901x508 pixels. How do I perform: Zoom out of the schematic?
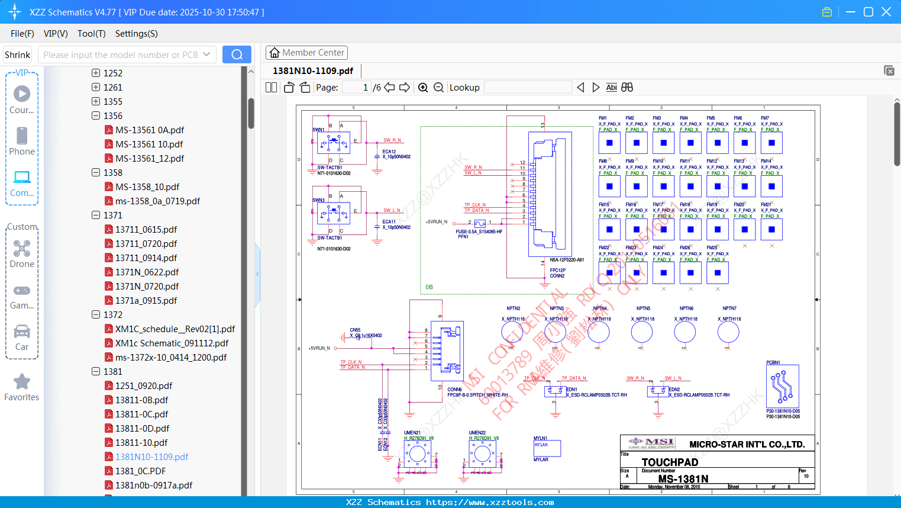click(x=438, y=88)
